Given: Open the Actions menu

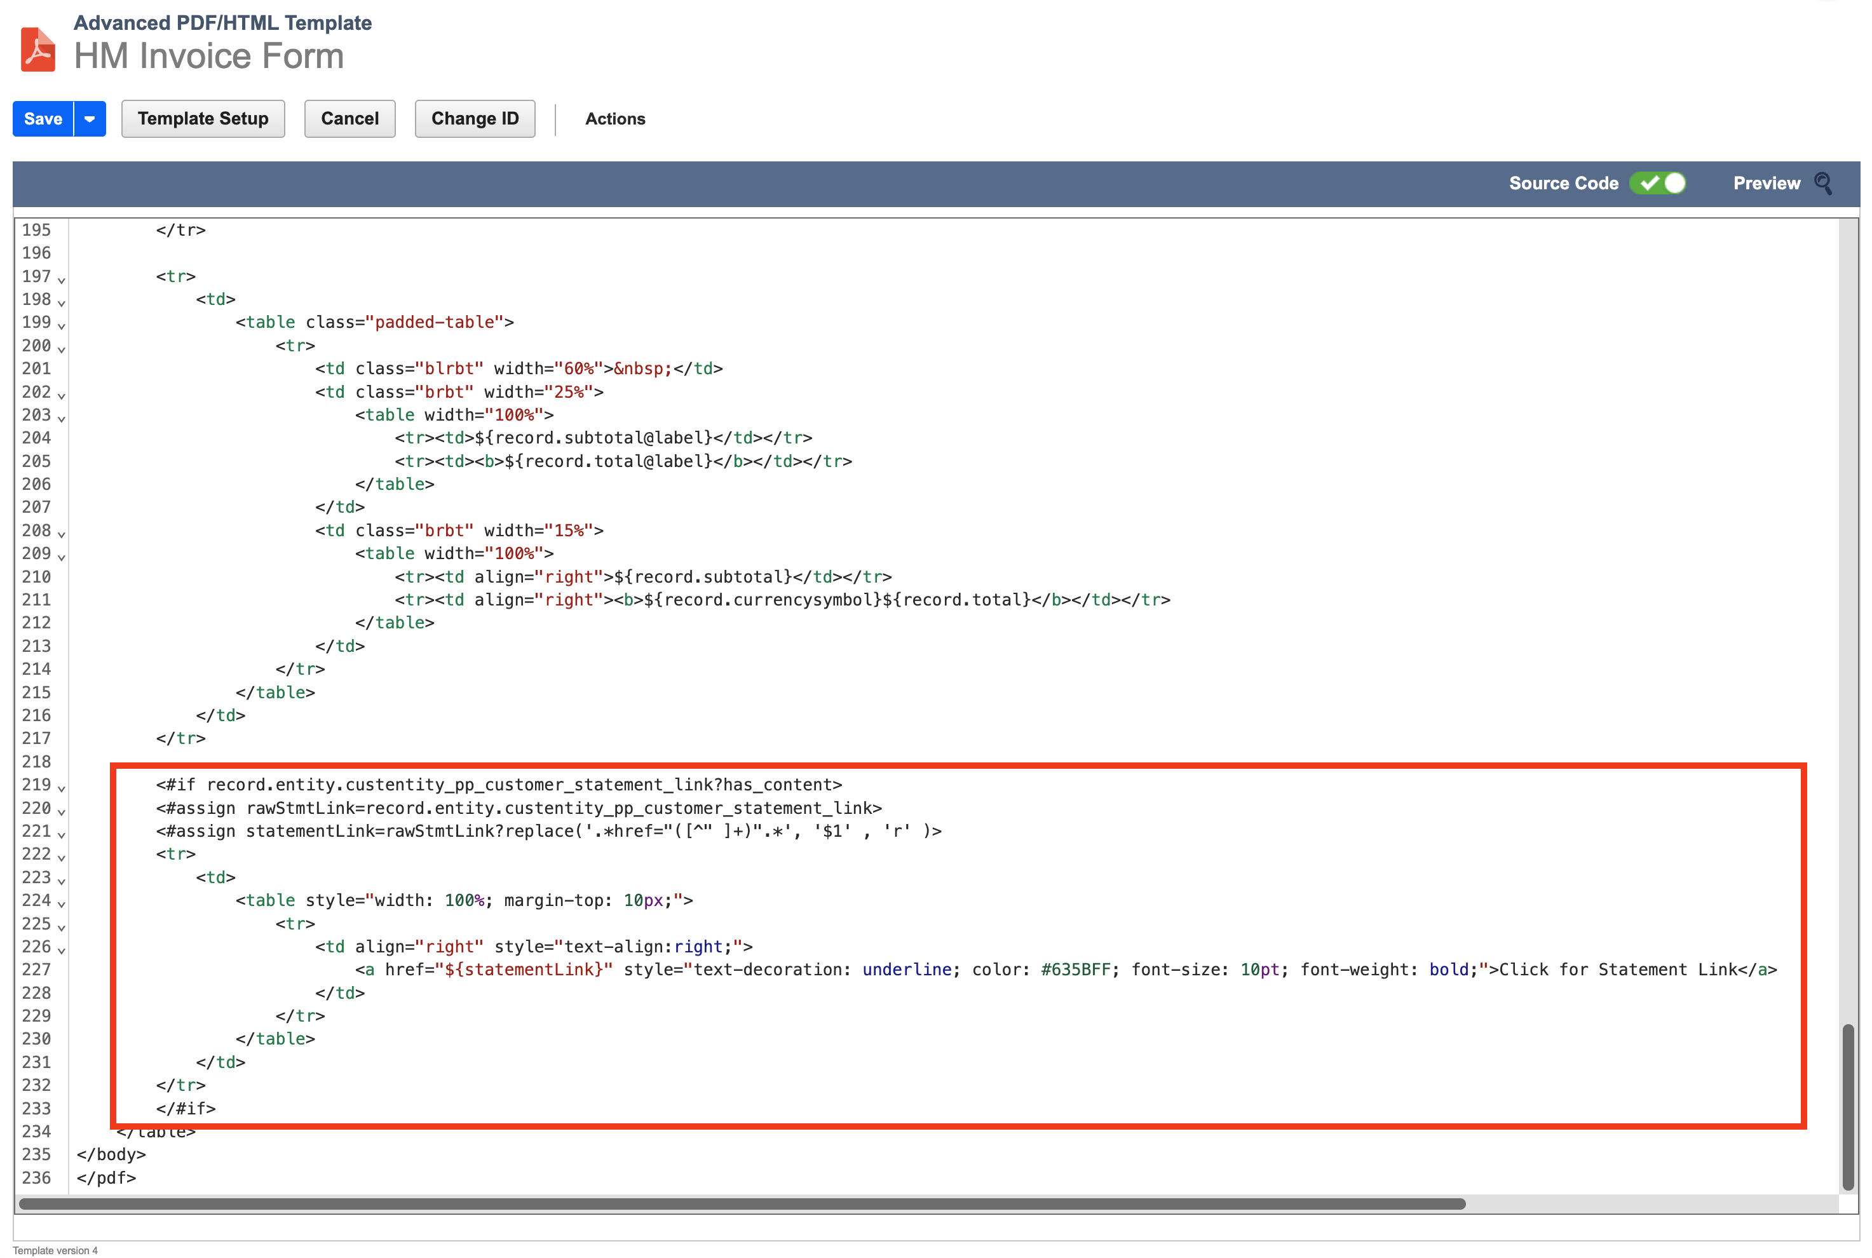Looking at the screenshot, I should click(x=614, y=119).
